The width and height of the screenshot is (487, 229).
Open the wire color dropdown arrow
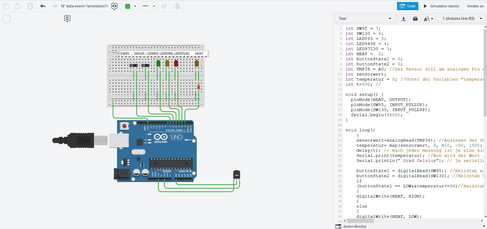coord(135,6)
